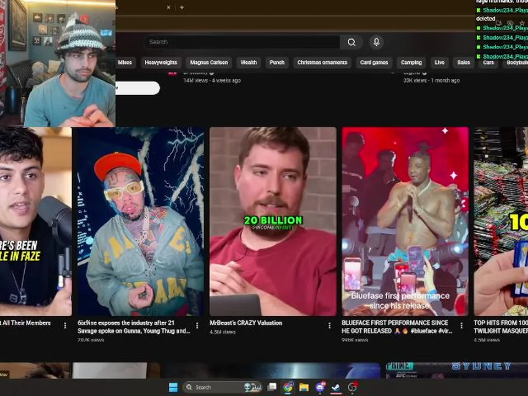Open three-dot menu for MrBeast's CRAZY Valuation
Viewport: 528px width, 396px height.
tap(329, 325)
